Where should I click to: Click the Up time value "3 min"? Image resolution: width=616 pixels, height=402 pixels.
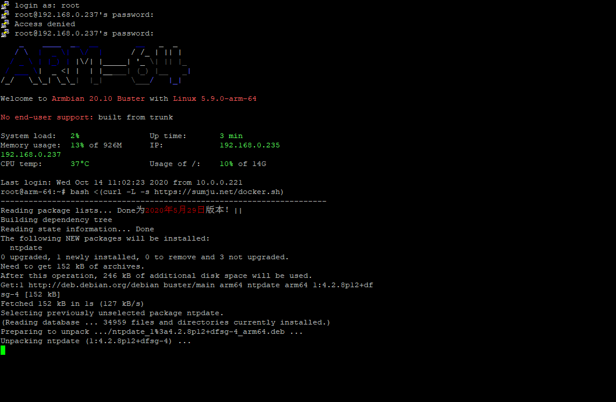pos(231,136)
